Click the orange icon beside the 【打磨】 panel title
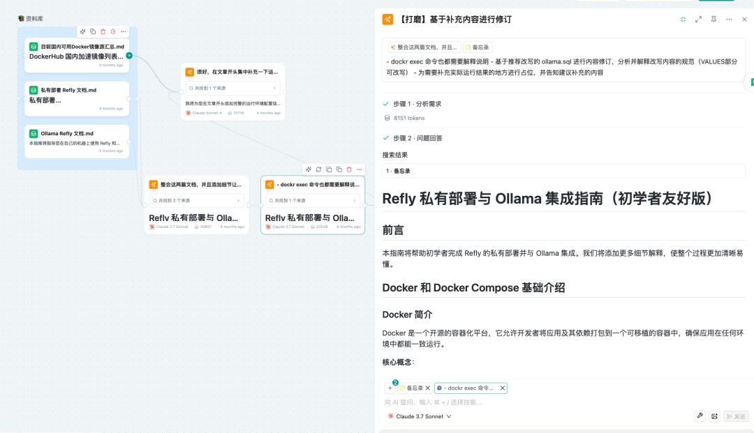The width and height of the screenshot is (754, 433). [x=387, y=20]
